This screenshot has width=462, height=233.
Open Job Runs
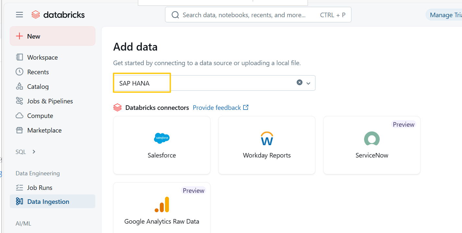coord(40,188)
